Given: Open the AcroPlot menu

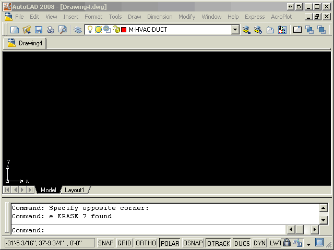Looking at the screenshot, I should coord(281,17).
